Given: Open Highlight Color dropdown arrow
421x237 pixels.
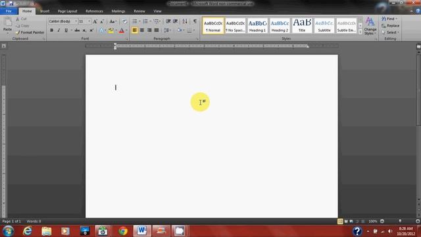Looking at the screenshot, I should (x=116, y=30).
